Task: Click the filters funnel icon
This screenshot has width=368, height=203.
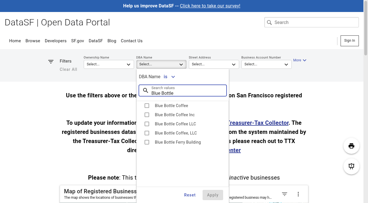Action: (x=51, y=62)
